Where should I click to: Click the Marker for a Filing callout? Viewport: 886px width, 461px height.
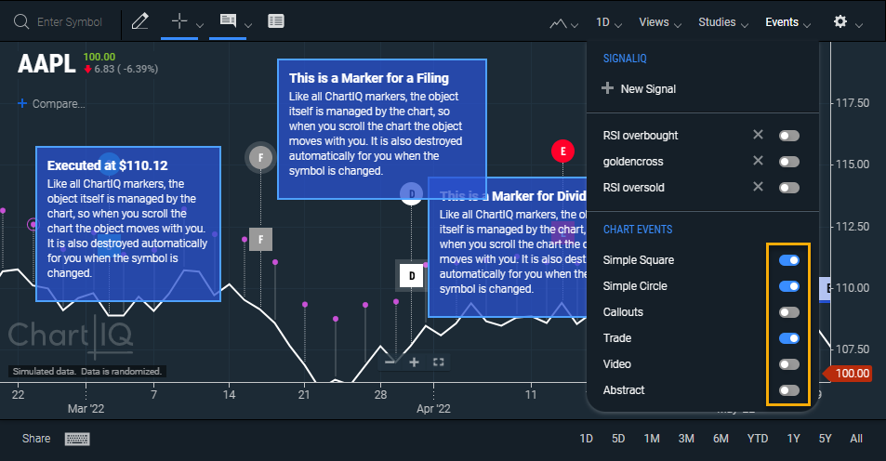point(382,129)
